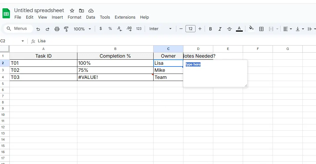Open the Extensions menu
Image resolution: width=316 pixels, height=164 pixels.
pos(125,17)
